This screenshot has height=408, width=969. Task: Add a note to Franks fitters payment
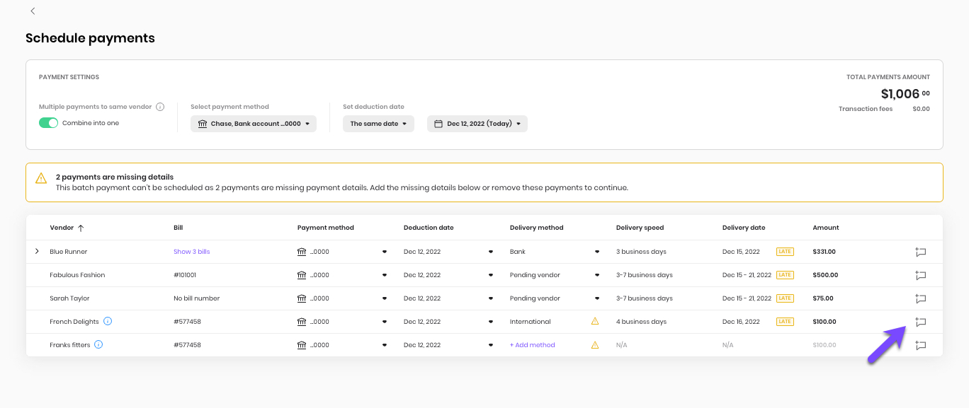(x=920, y=345)
